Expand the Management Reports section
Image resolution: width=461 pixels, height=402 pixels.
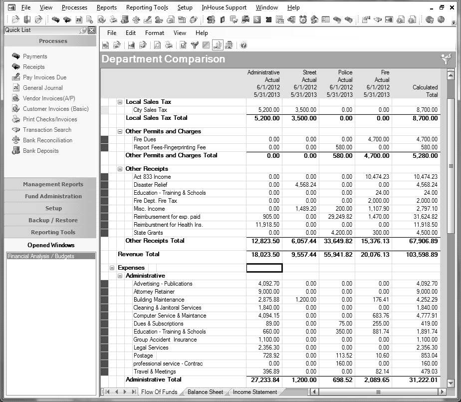coord(53,184)
